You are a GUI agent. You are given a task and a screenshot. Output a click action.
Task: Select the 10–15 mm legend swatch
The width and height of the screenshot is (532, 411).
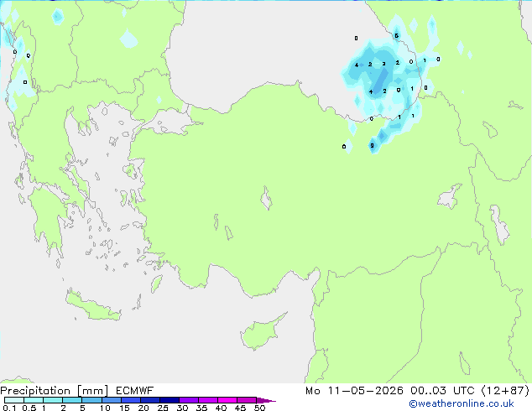point(111,400)
